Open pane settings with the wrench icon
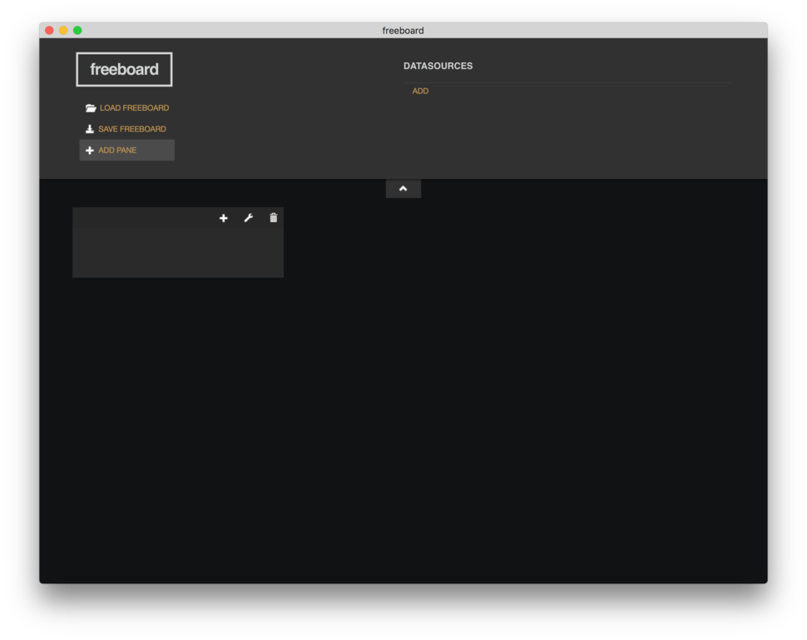Screen dimensions: 807x640 (x=248, y=217)
